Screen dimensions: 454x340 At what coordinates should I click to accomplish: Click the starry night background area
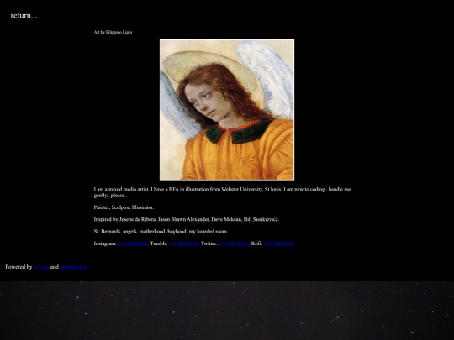pyautogui.click(x=227, y=311)
